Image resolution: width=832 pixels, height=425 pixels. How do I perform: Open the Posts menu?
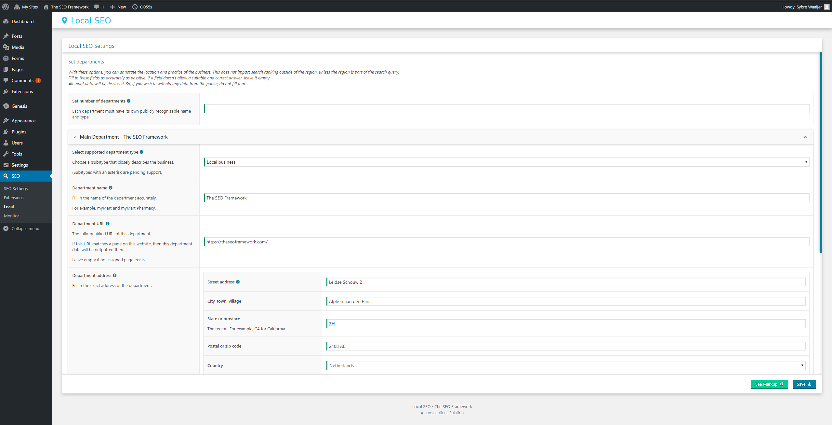[x=26, y=36]
